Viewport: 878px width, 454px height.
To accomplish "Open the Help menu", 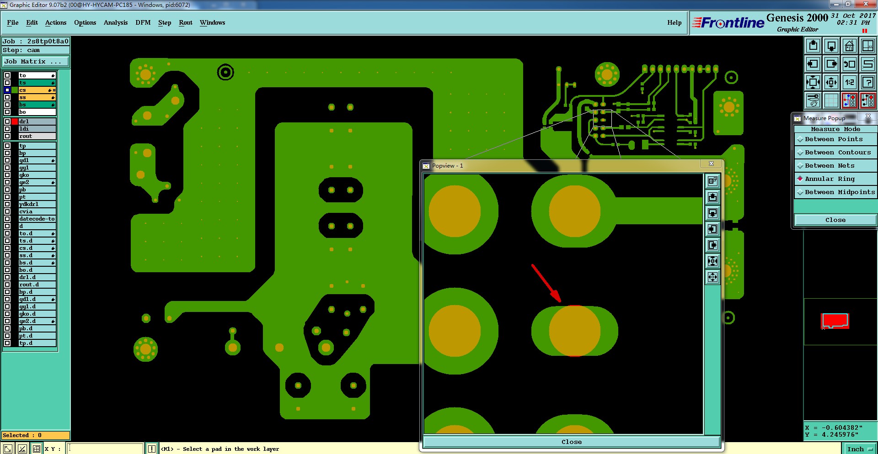I will pos(674,22).
